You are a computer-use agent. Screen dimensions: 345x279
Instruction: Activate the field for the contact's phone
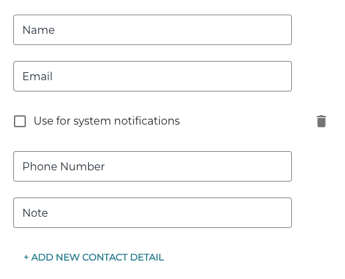click(153, 166)
